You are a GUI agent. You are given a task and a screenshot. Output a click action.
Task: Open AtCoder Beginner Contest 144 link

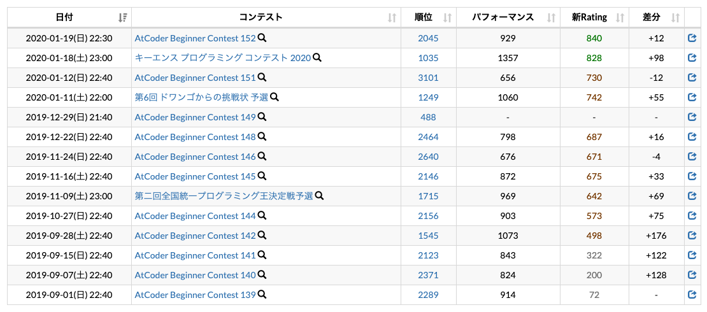coord(196,216)
